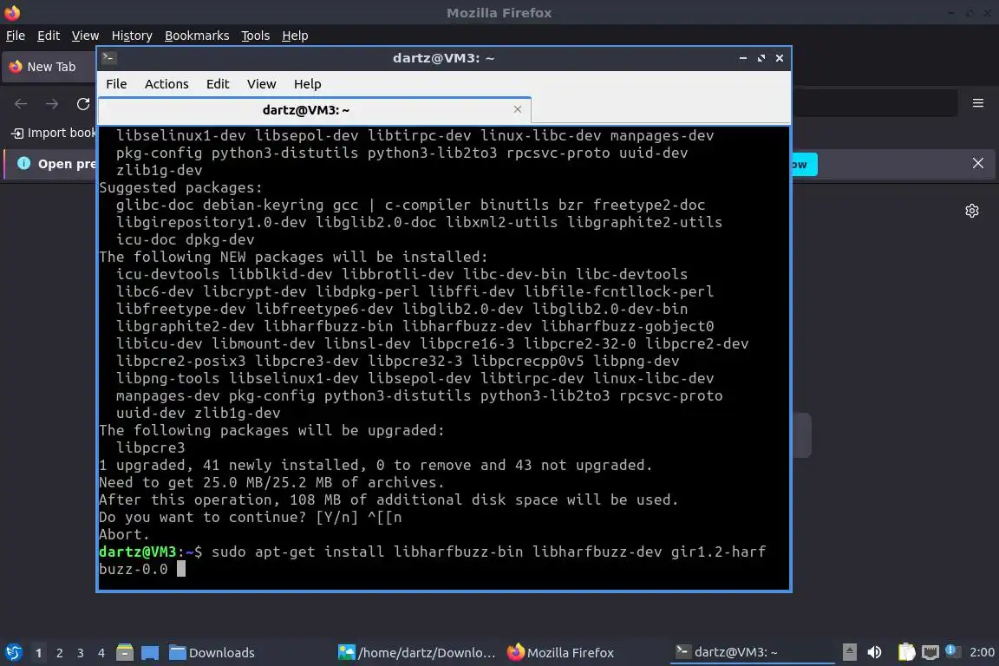Open Firefox Help menu
This screenshot has height=666, width=999.
click(x=295, y=36)
